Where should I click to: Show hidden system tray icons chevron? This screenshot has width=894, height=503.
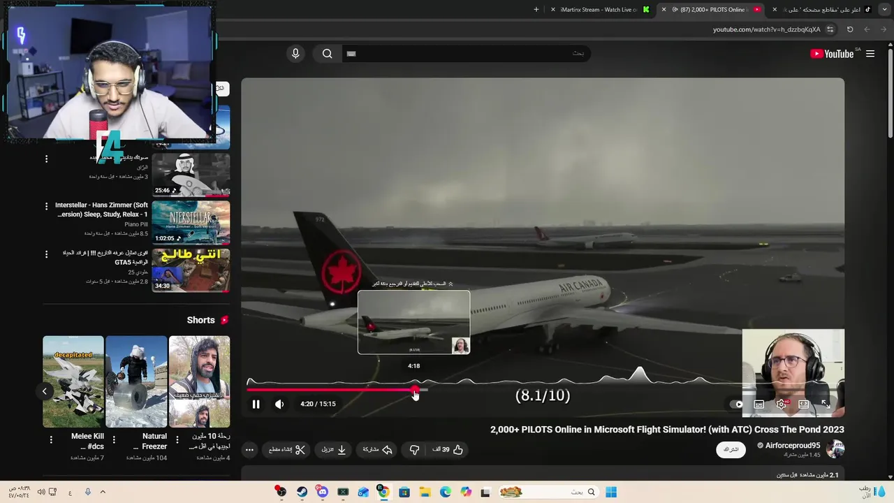(103, 492)
